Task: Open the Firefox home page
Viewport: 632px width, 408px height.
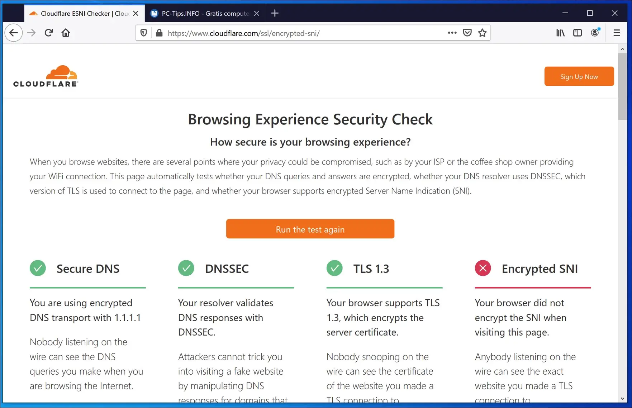Action: [x=66, y=33]
